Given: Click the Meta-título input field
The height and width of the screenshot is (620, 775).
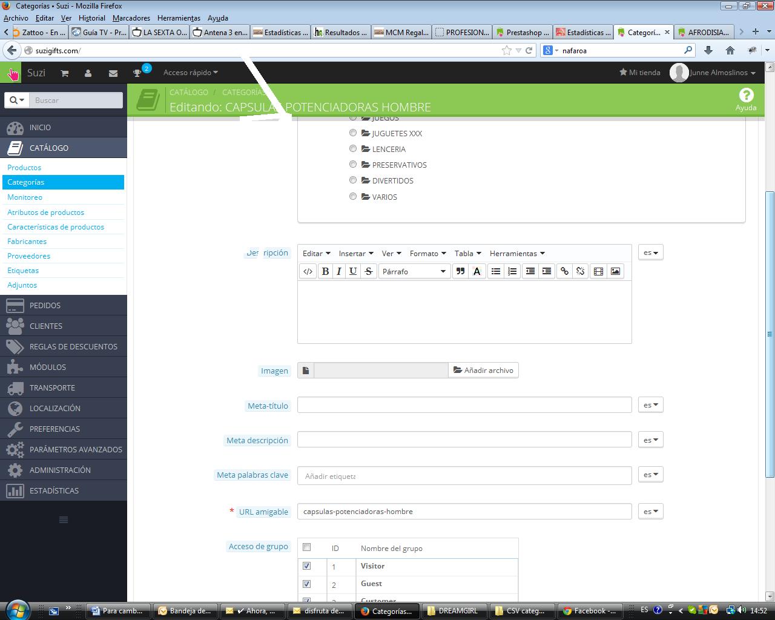Looking at the screenshot, I should [464, 404].
